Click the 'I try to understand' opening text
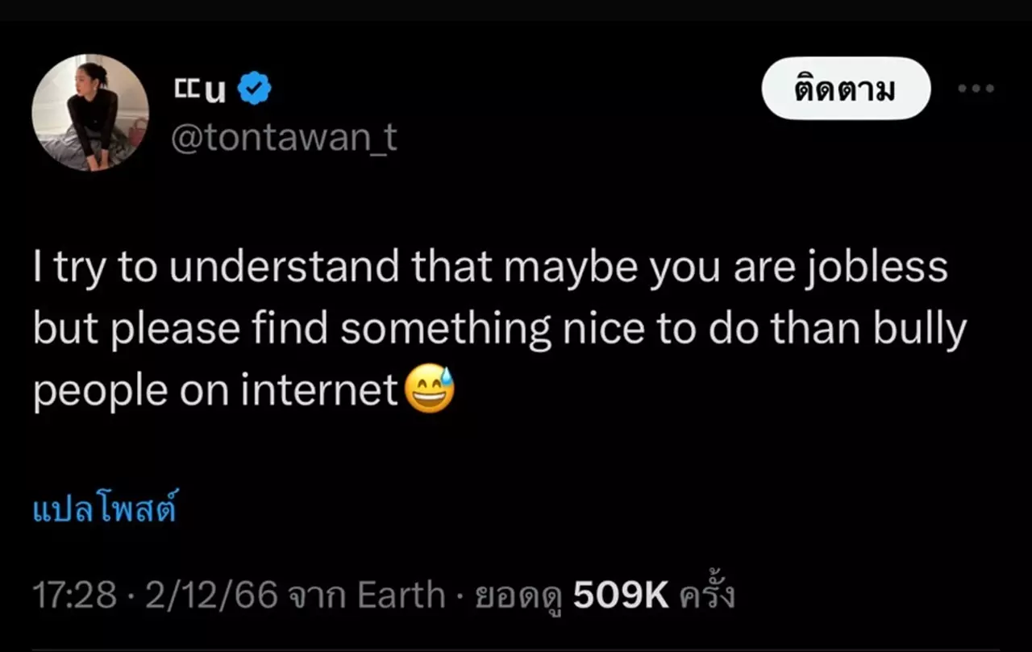 216,268
